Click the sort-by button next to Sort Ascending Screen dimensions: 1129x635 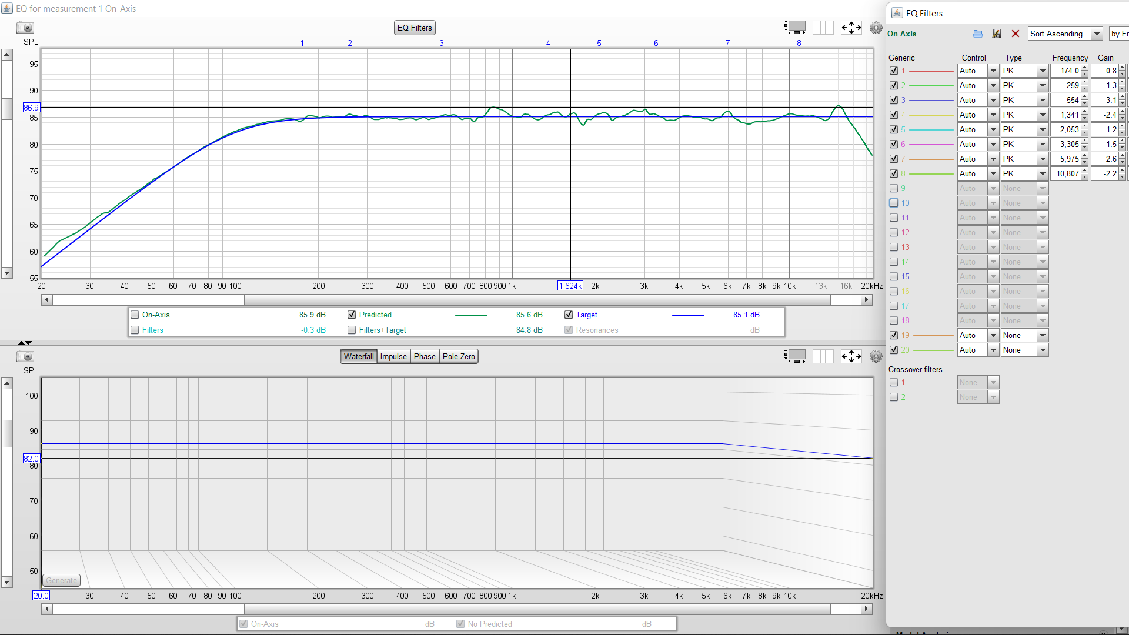(x=1119, y=34)
